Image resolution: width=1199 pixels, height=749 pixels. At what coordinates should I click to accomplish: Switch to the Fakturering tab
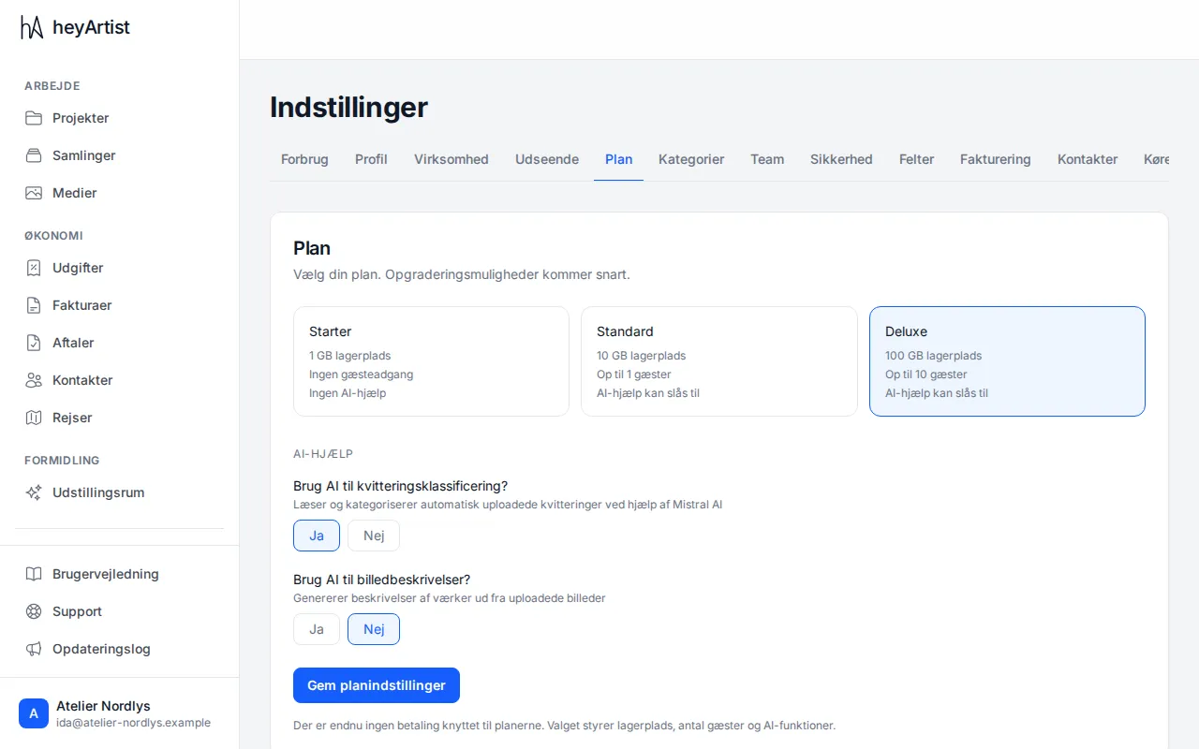click(x=996, y=159)
